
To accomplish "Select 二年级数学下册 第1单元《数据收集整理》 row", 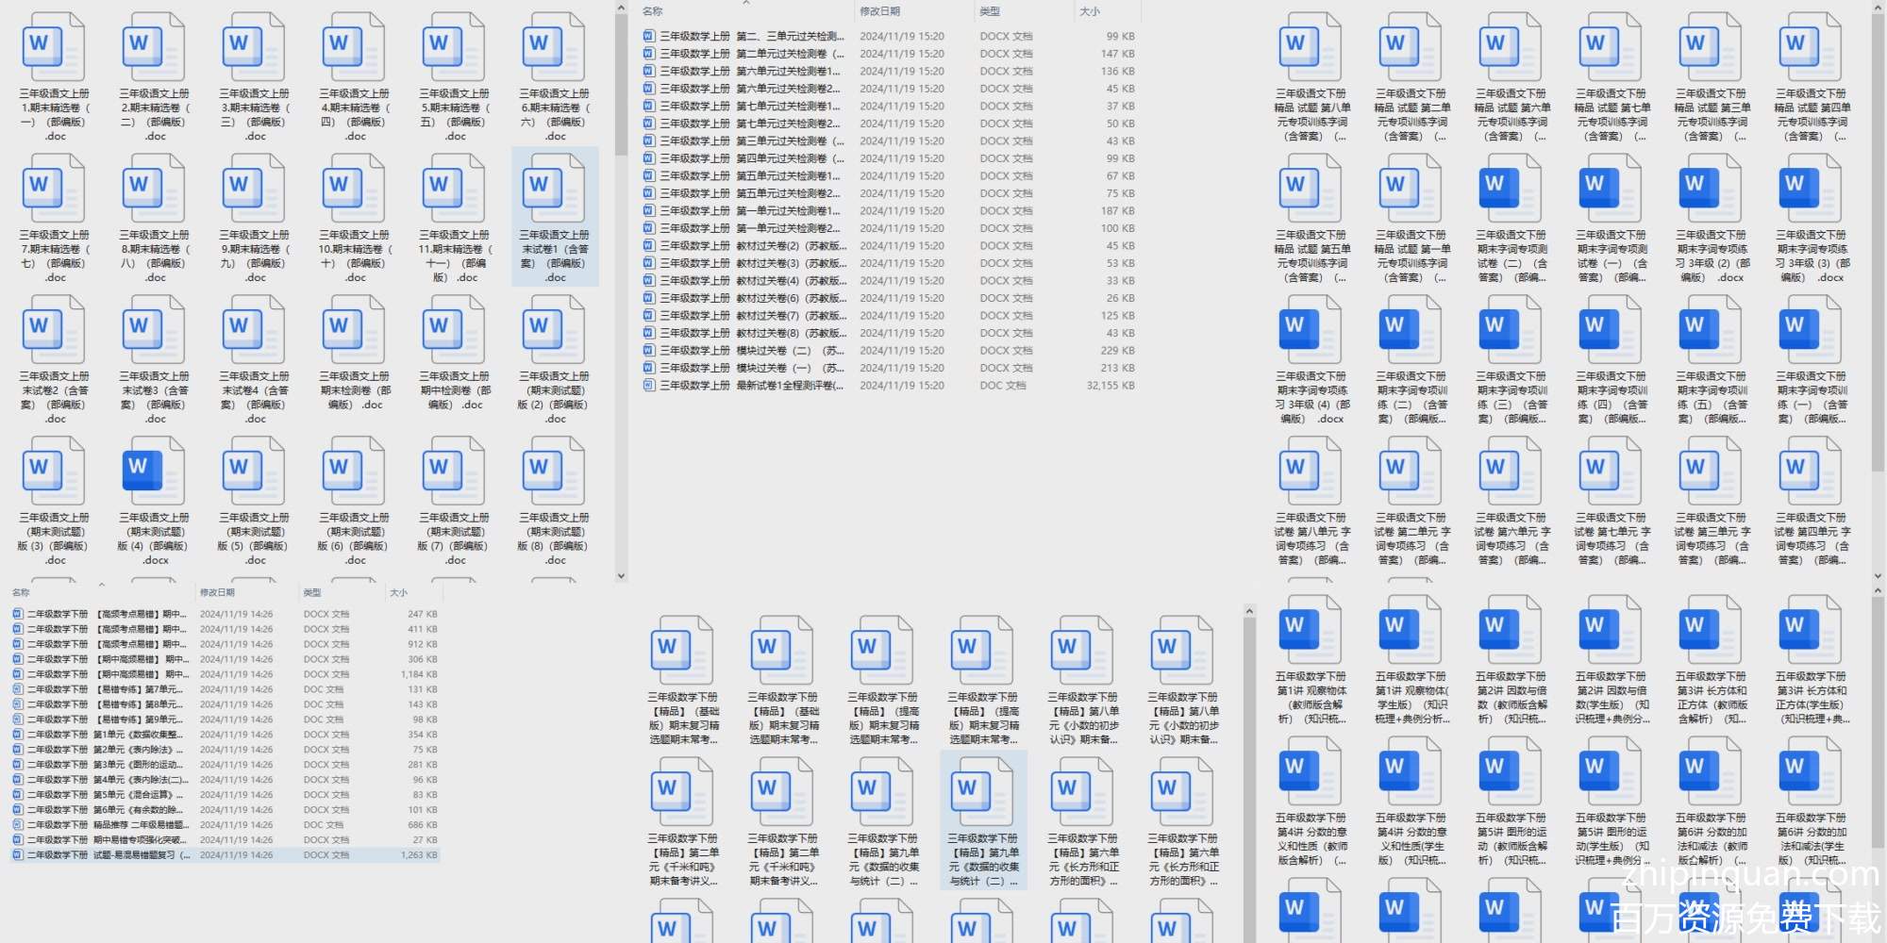I will point(104,735).
